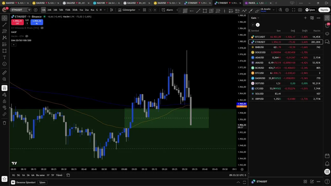This screenshot has width=331, height=186.
Task: Select the trend line drawing tool
Action: (x=4, y=25)
